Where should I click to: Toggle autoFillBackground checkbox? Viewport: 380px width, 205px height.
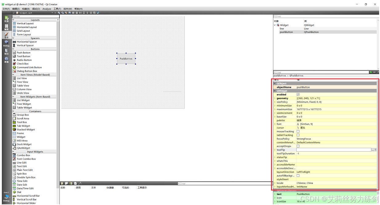(x=298, y=176)
